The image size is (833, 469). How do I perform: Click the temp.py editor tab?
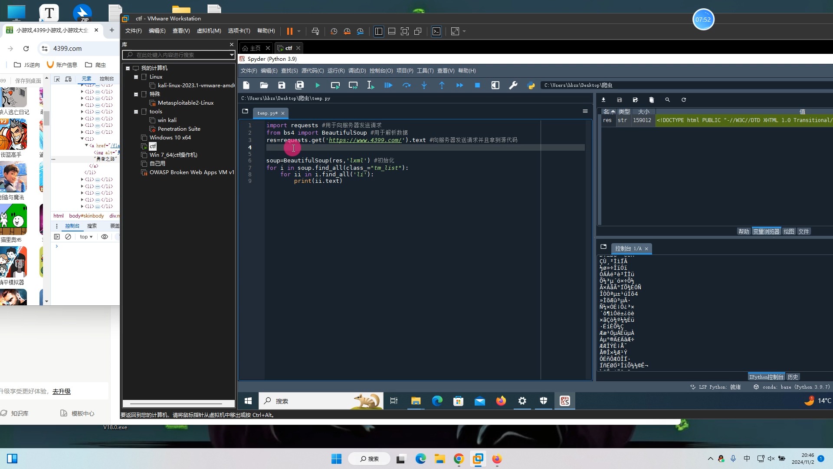(x=268, y=113)
